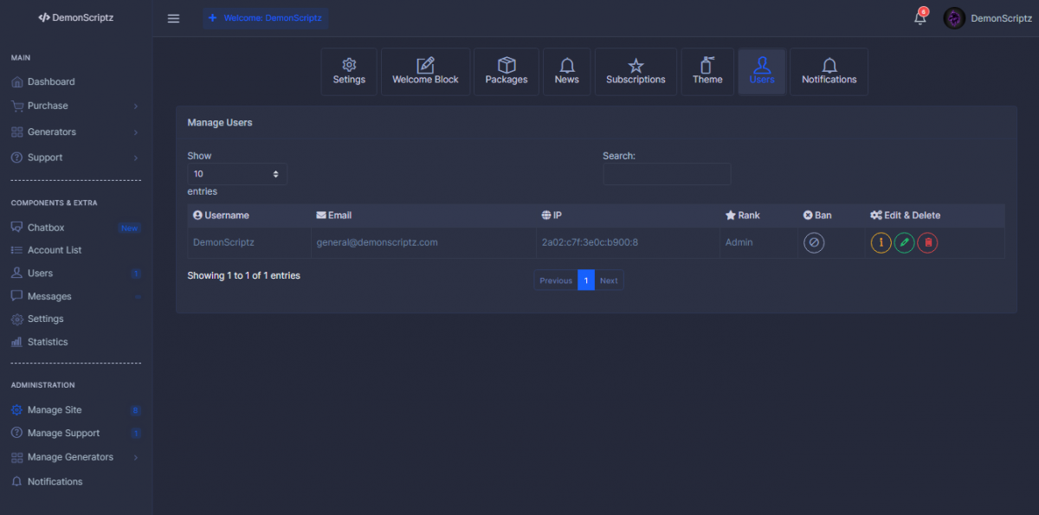
Task: Toggle the hamburger sidebar menu
Action: pos(173,18)
